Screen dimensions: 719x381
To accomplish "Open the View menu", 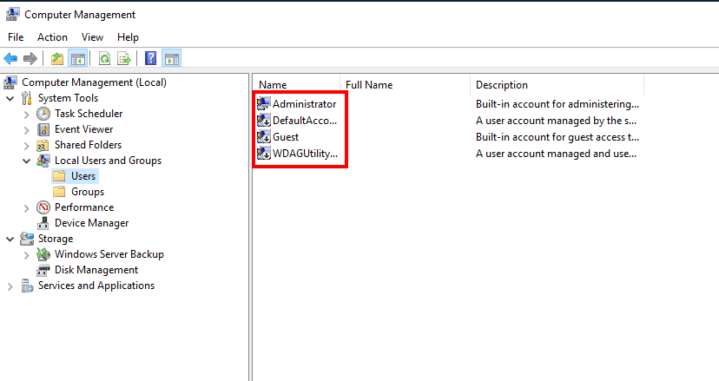I will [x=92, y=37].
